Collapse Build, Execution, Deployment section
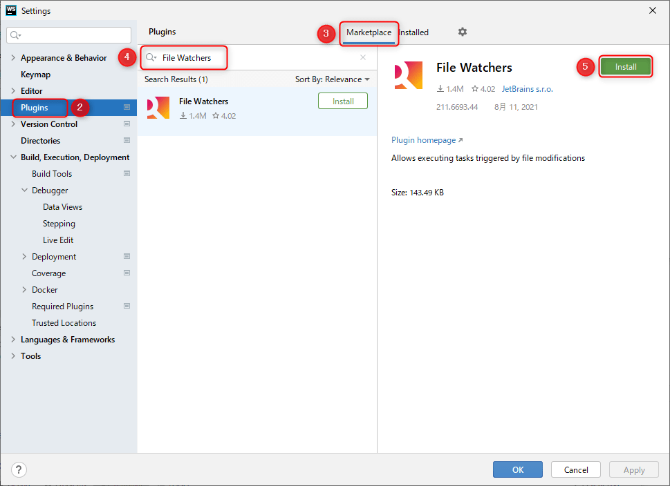Viewport: 670px width, 486px height. pos(13,157)
